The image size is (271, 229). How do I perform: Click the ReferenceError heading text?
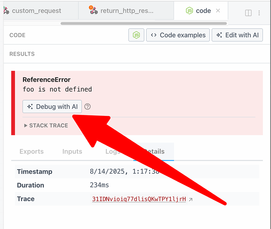[x=46, y=79]
